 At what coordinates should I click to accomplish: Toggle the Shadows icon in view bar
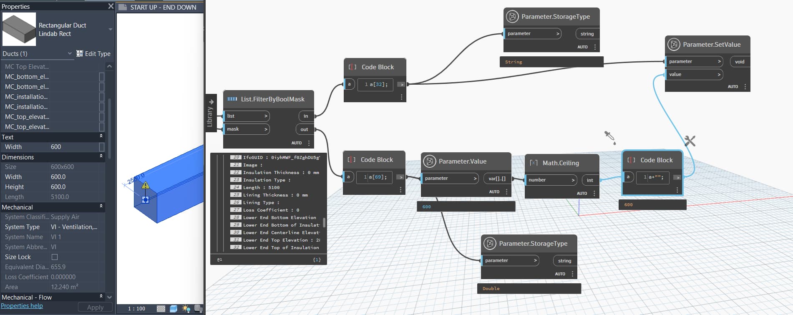[x=198, y=309]
